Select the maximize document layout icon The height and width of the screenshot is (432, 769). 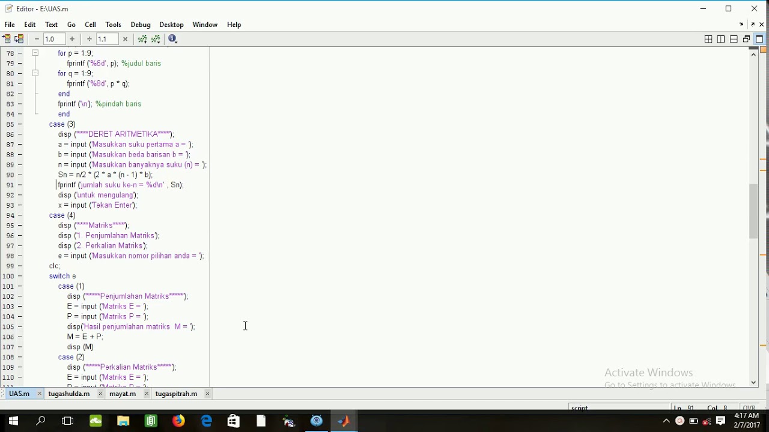click(x=759, y=39)
